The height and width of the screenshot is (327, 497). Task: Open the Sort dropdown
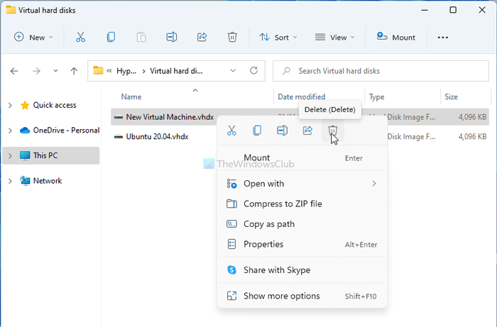point(278,38)
